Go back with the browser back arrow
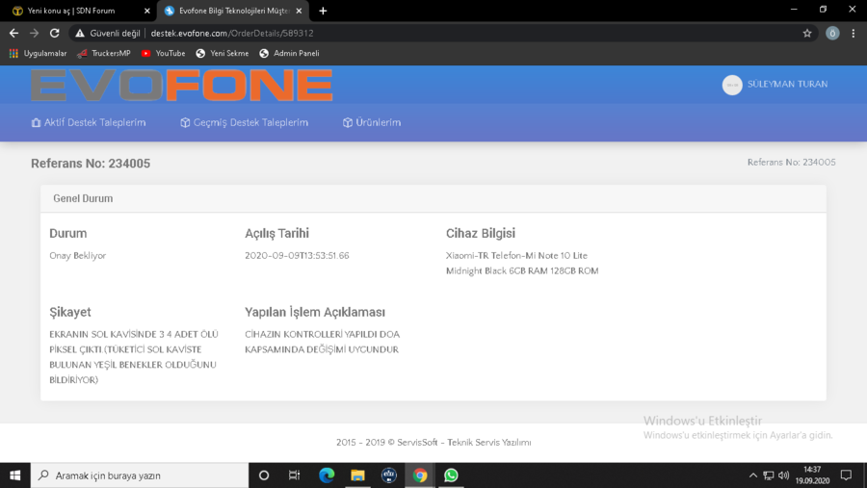 [x=13, y=33]
